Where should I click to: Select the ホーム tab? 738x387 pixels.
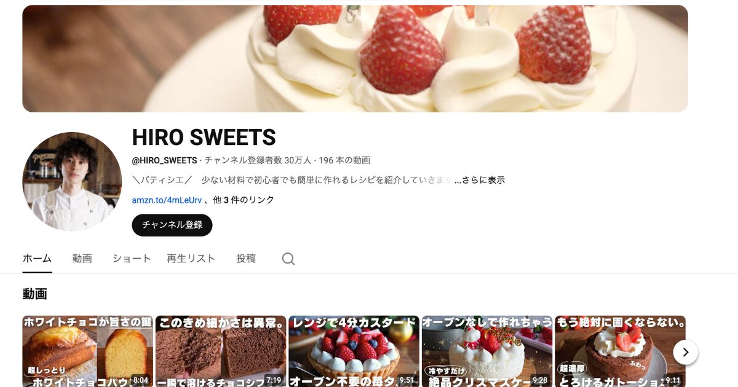(37, 259)
